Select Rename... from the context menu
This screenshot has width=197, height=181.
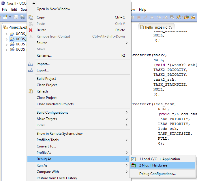tap(79, 56)
